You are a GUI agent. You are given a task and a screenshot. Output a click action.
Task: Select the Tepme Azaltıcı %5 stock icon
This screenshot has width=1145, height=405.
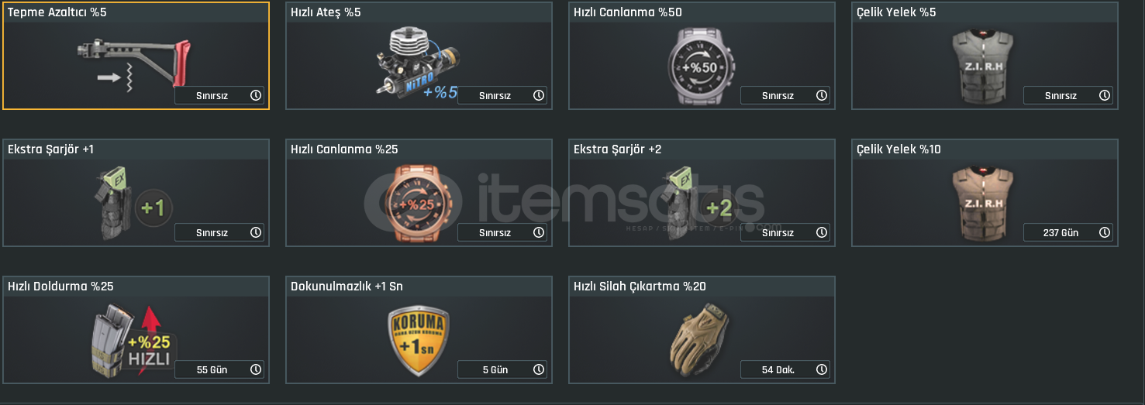133,65
